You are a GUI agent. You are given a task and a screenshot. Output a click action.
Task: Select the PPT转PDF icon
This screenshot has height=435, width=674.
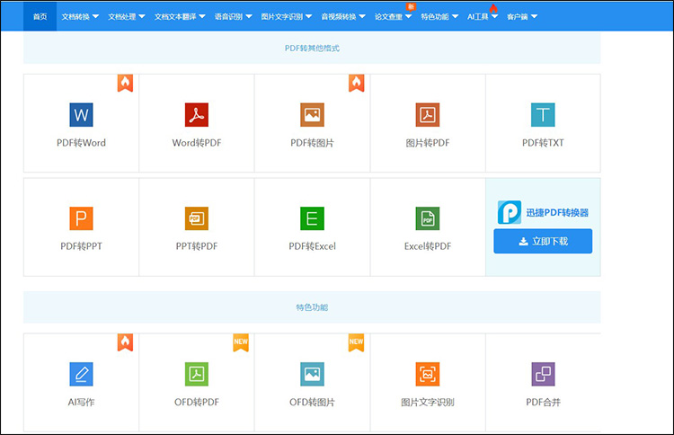[x=197, y=218]
